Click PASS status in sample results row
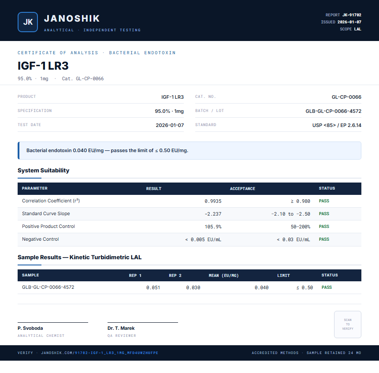379x373 pixels. click(x=327, y=287)
